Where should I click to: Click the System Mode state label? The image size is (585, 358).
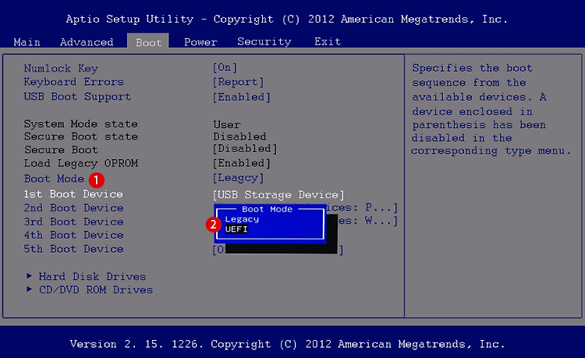click(x=80, y=124)
